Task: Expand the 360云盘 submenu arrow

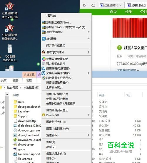Action: click(89, 38)
